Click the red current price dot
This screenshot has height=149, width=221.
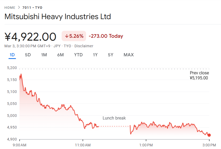tap(209, 135)
